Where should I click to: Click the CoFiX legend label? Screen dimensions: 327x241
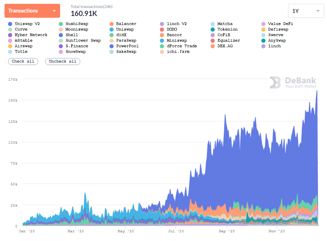(x=224, y=35)
